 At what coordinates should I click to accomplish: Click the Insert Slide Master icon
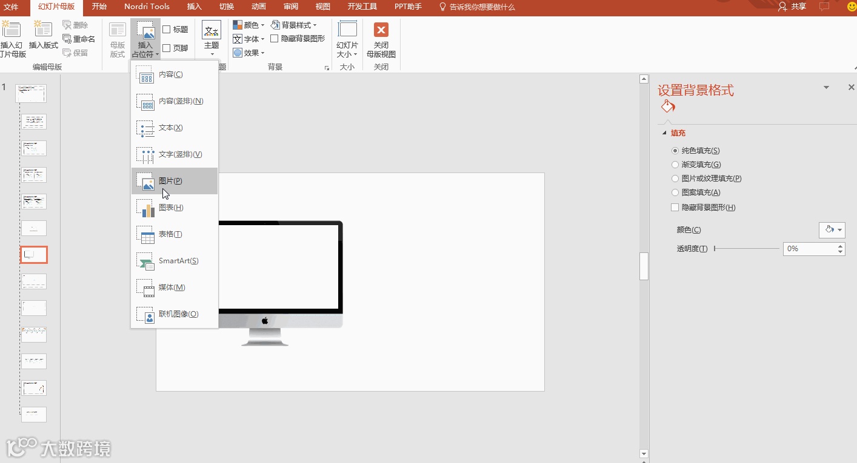[12, 30]
